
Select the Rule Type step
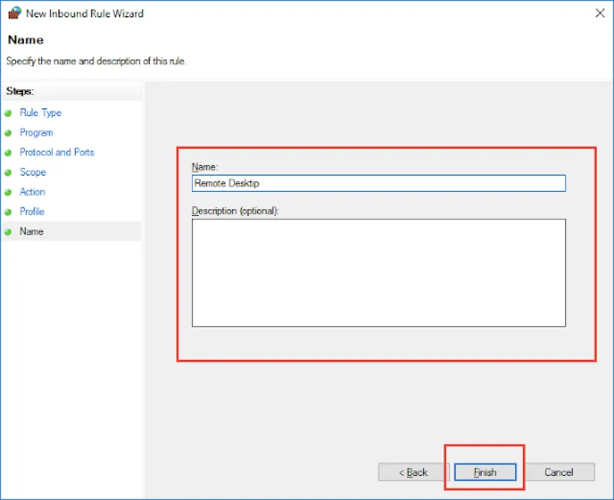click(x=40, y=113)
